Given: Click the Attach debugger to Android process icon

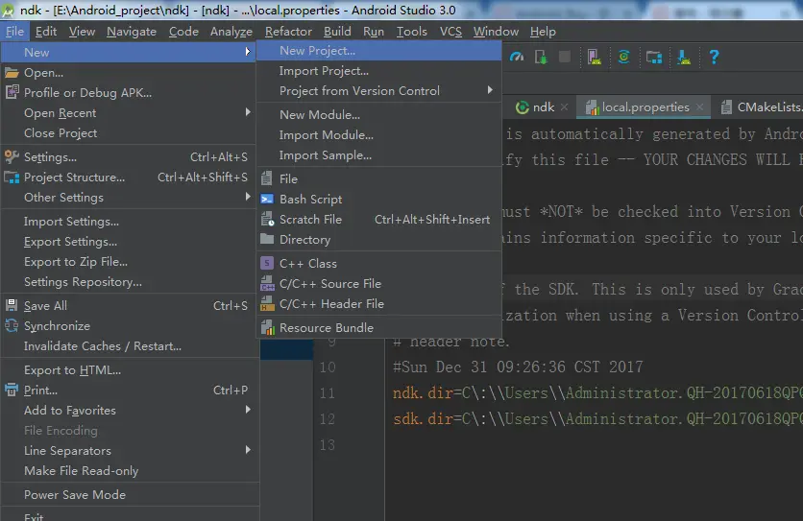Looking at the screenshot, I should coord(541,57).
